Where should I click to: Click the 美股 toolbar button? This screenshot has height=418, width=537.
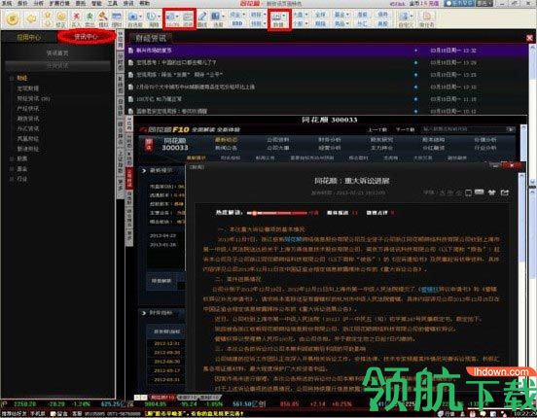[x=382, y=23]
